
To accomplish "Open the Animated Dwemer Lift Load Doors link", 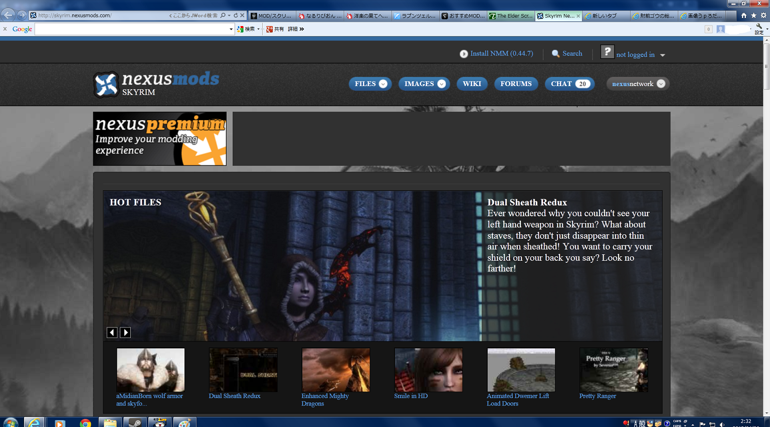I will coord(518,399).
